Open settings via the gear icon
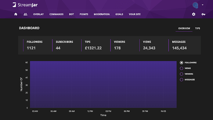The image size is (213, 120). click(194, 14)
